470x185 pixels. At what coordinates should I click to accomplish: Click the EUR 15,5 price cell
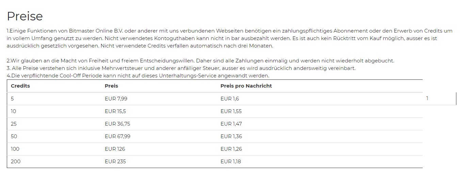pyautogui.click(x=115, y=111)
